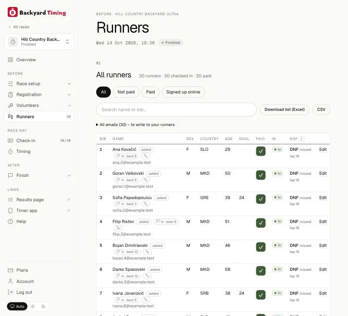The height and width of the screenshot is (316, 348).
Task: Click the Help question mark icon
Action: pos(10,221)
